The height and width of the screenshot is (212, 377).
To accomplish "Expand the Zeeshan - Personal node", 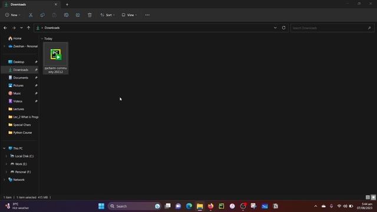I will (4, 46).
